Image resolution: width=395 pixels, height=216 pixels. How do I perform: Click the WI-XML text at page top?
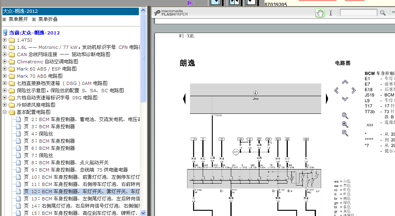(187, 36)
